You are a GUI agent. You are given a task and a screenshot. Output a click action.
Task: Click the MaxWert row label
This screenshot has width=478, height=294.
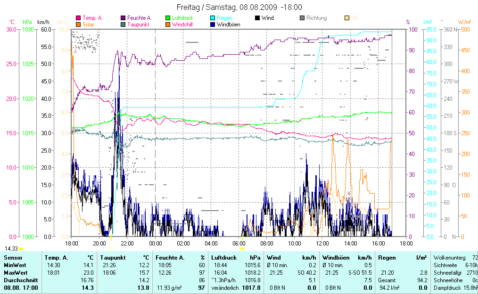click(15, 272)
